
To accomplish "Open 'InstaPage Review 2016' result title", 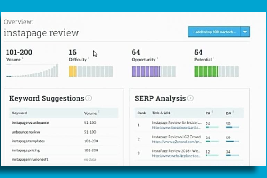I will click(176, 151).
